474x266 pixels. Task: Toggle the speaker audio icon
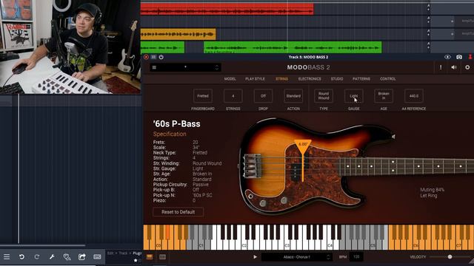[x=454, y=67]
